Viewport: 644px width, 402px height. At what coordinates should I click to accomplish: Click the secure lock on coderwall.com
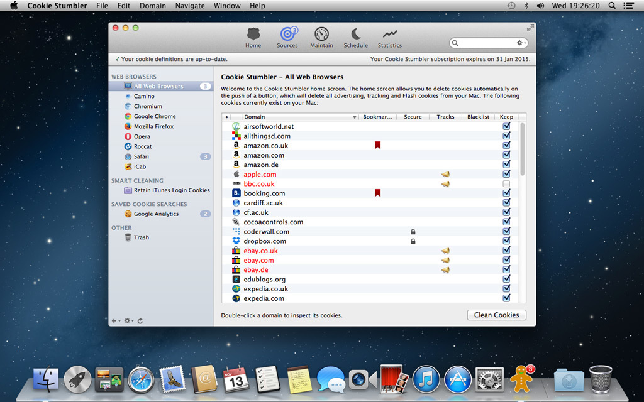point(413,232)
